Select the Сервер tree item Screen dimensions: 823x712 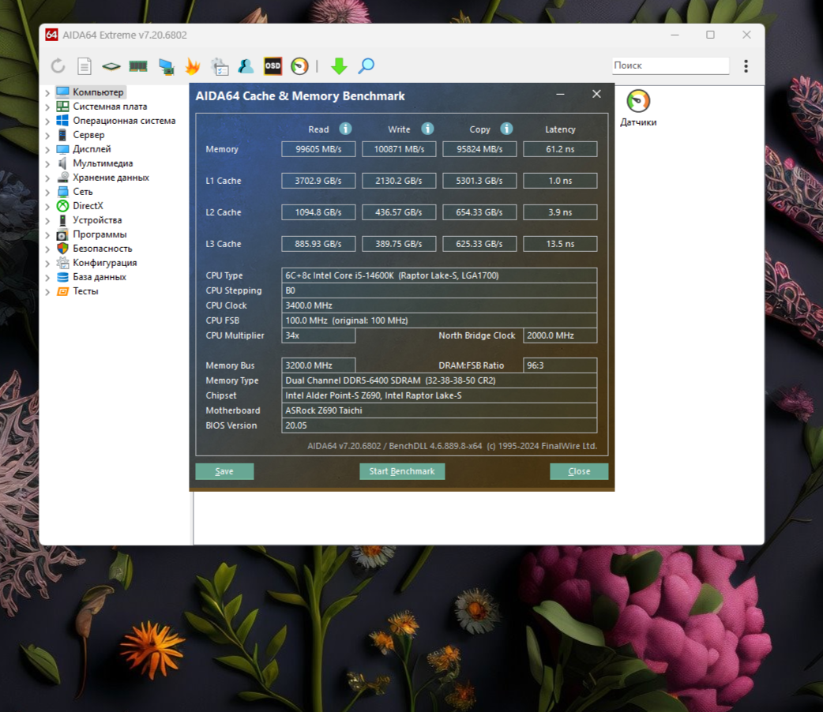[88, 134]
